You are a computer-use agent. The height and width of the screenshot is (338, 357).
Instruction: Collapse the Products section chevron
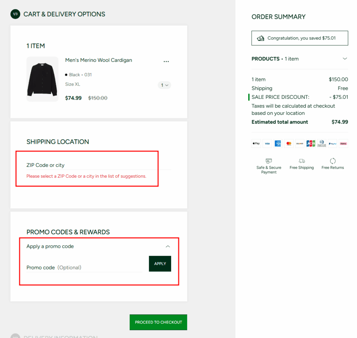(x=345, y=59)
